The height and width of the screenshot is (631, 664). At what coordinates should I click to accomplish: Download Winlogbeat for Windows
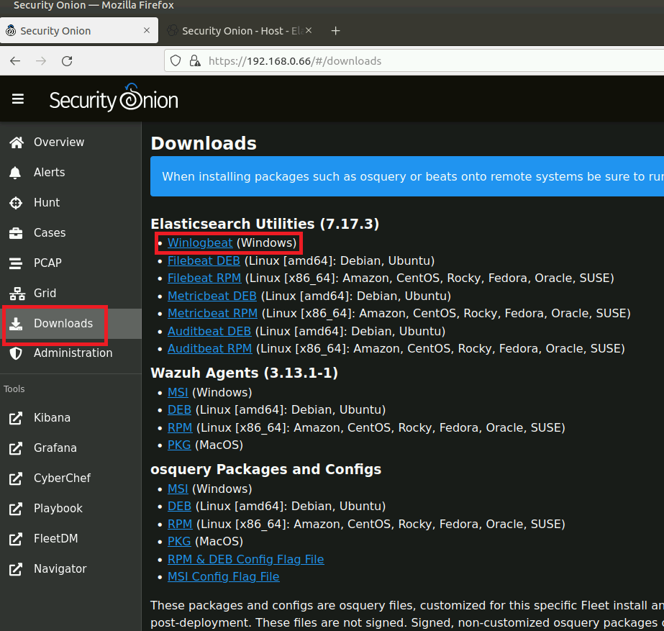pyautogui.click(x=200, y=242)
